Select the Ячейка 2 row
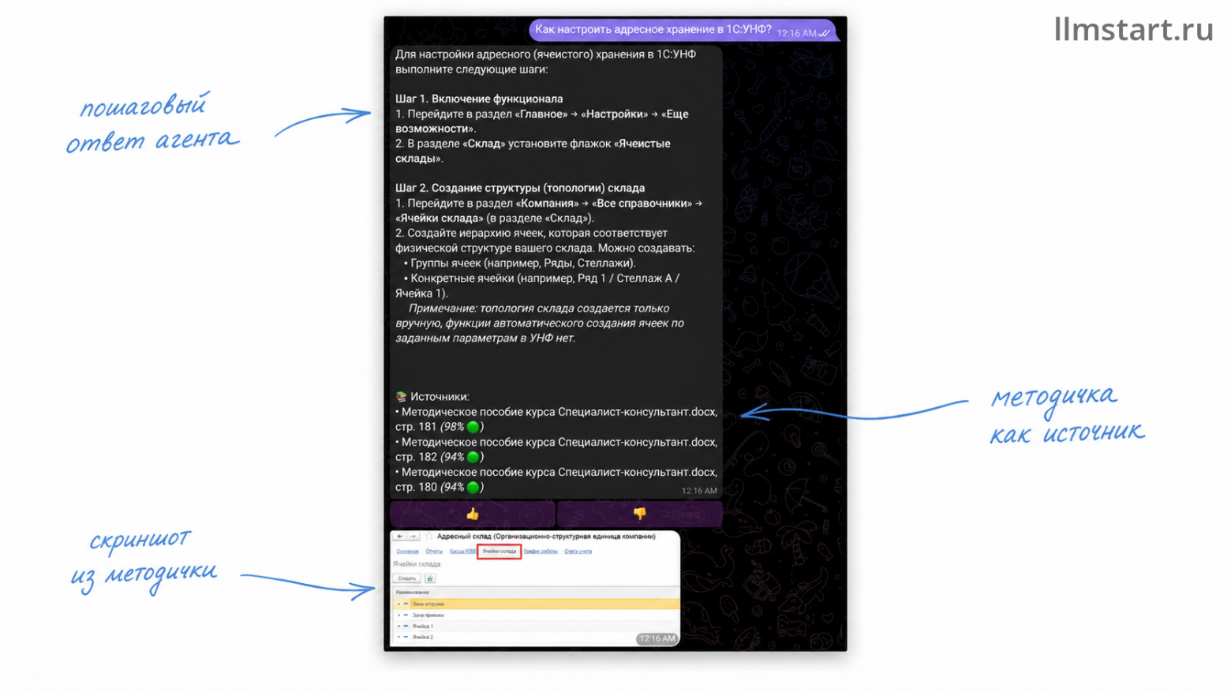1231x692 pixels. click(537, 638)
